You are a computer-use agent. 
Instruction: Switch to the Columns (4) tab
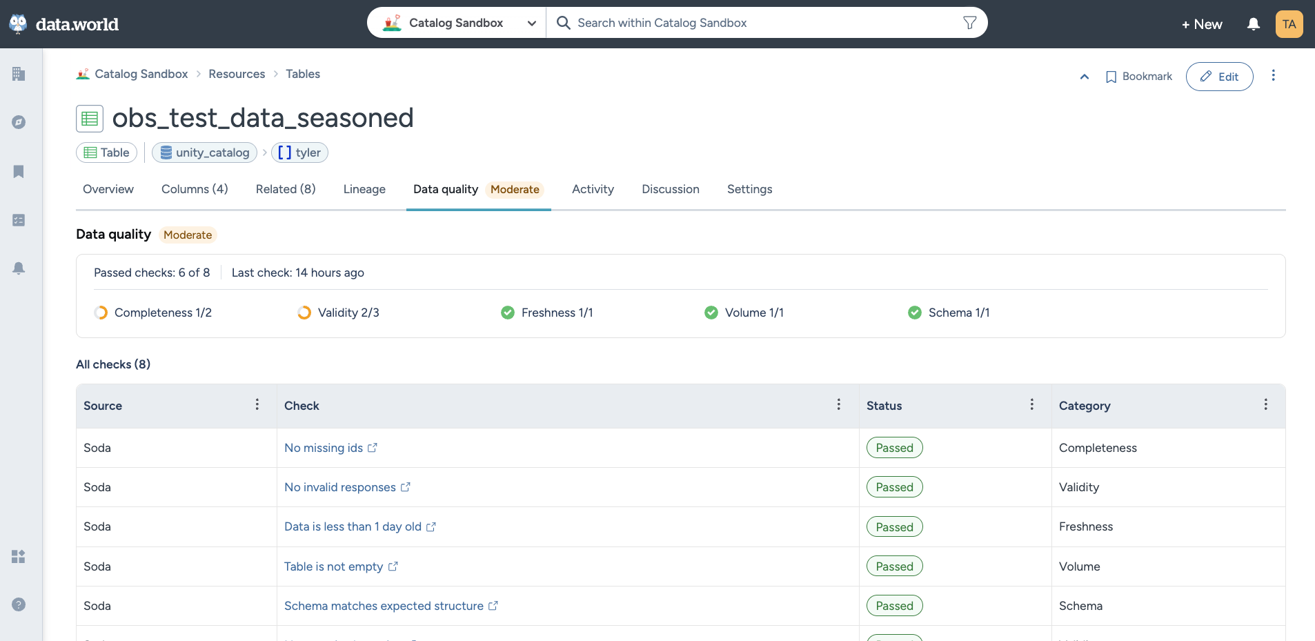point(195,189)
